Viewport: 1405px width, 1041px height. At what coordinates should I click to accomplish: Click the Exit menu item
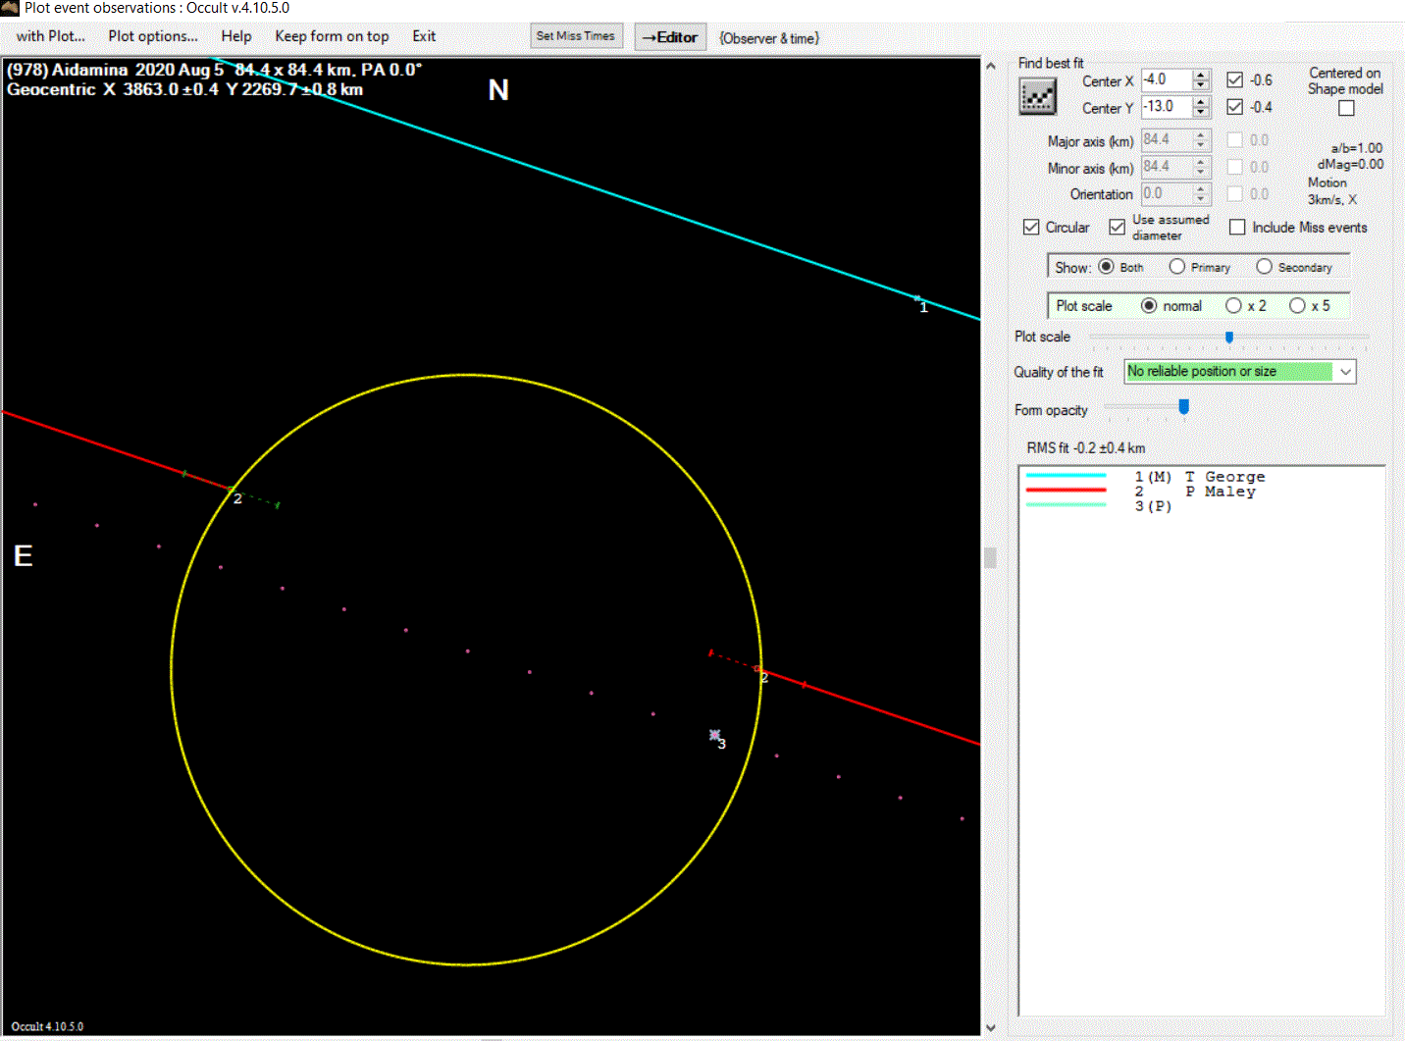click(424, 36)
